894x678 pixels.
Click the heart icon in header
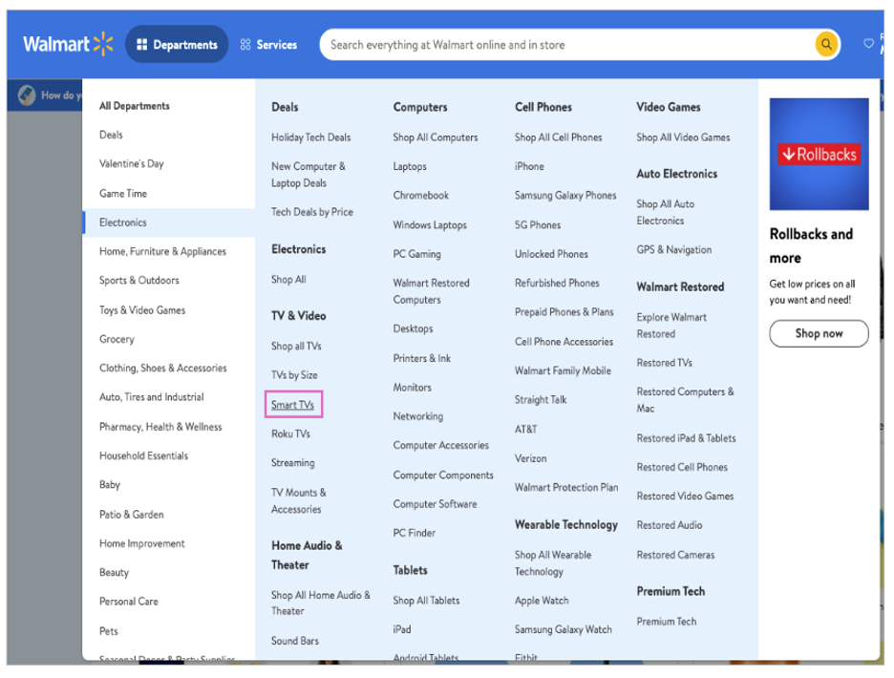[868, 44]
